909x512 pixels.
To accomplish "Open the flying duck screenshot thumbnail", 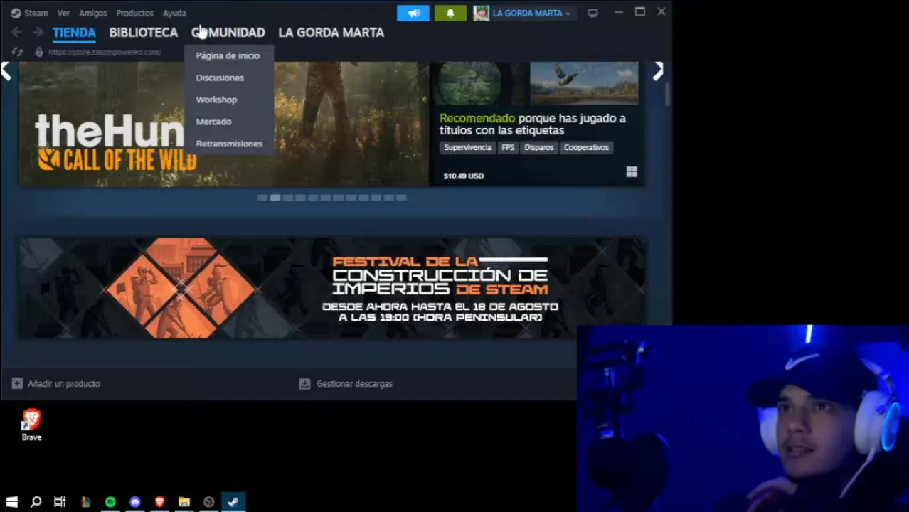I will pos(584,83).
